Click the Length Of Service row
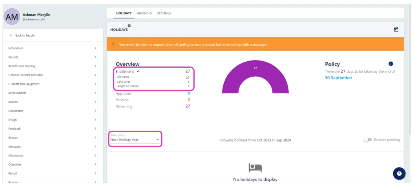 pos(153,86)
